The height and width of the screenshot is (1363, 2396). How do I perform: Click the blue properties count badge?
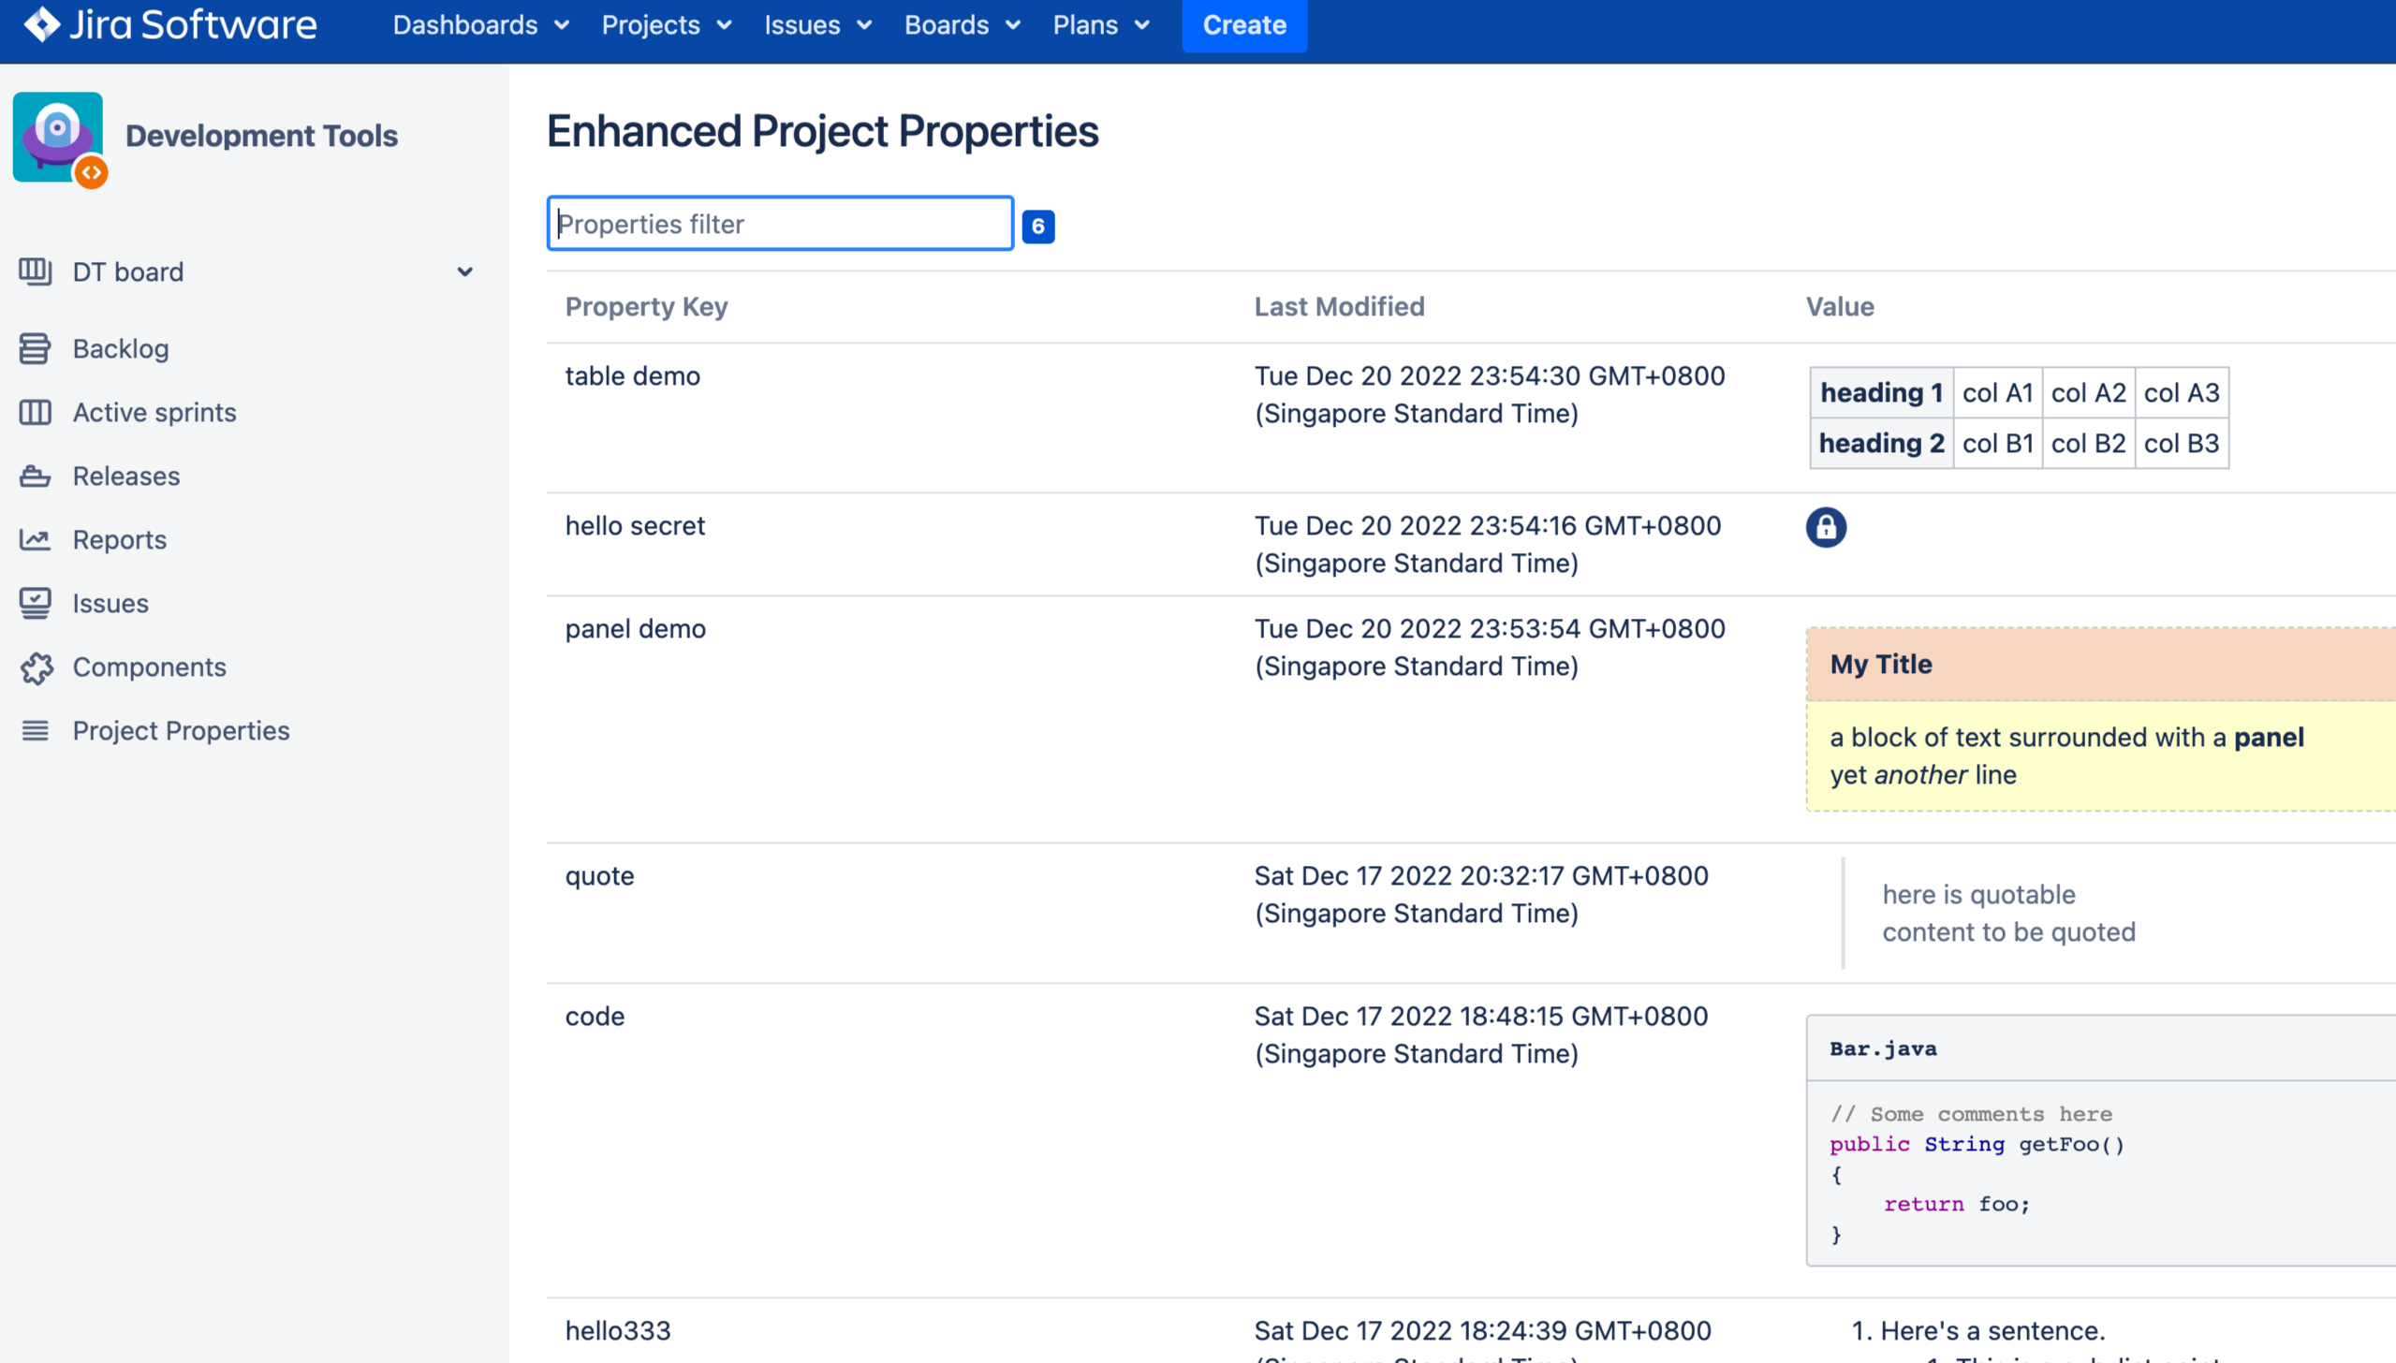point(1037,227)
